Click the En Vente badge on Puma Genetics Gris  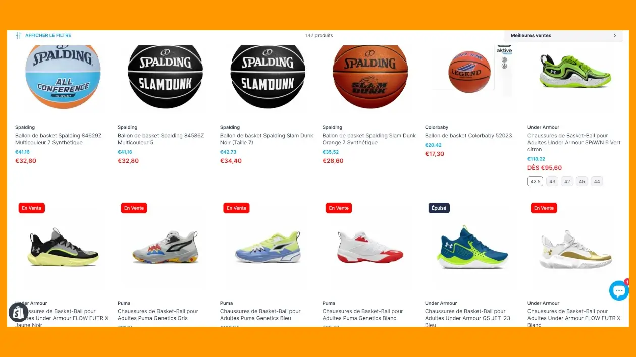coord(134,208)
